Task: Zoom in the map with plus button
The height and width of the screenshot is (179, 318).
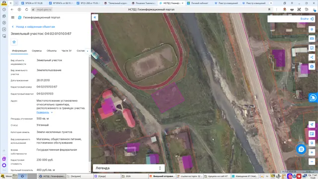Action: point(312,153)
